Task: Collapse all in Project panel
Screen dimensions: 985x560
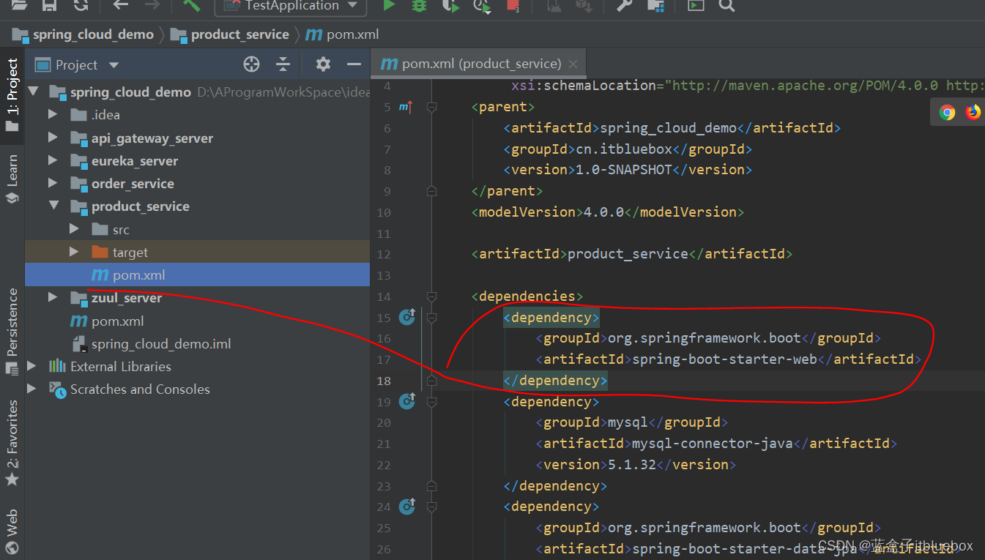Action: pos(283,65)
